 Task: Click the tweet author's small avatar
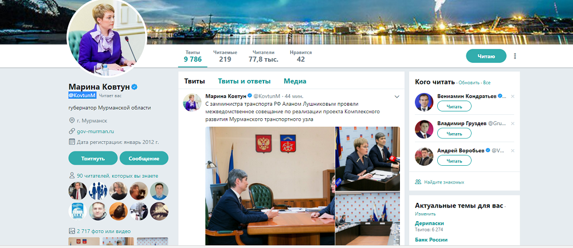tap(192, 102)
